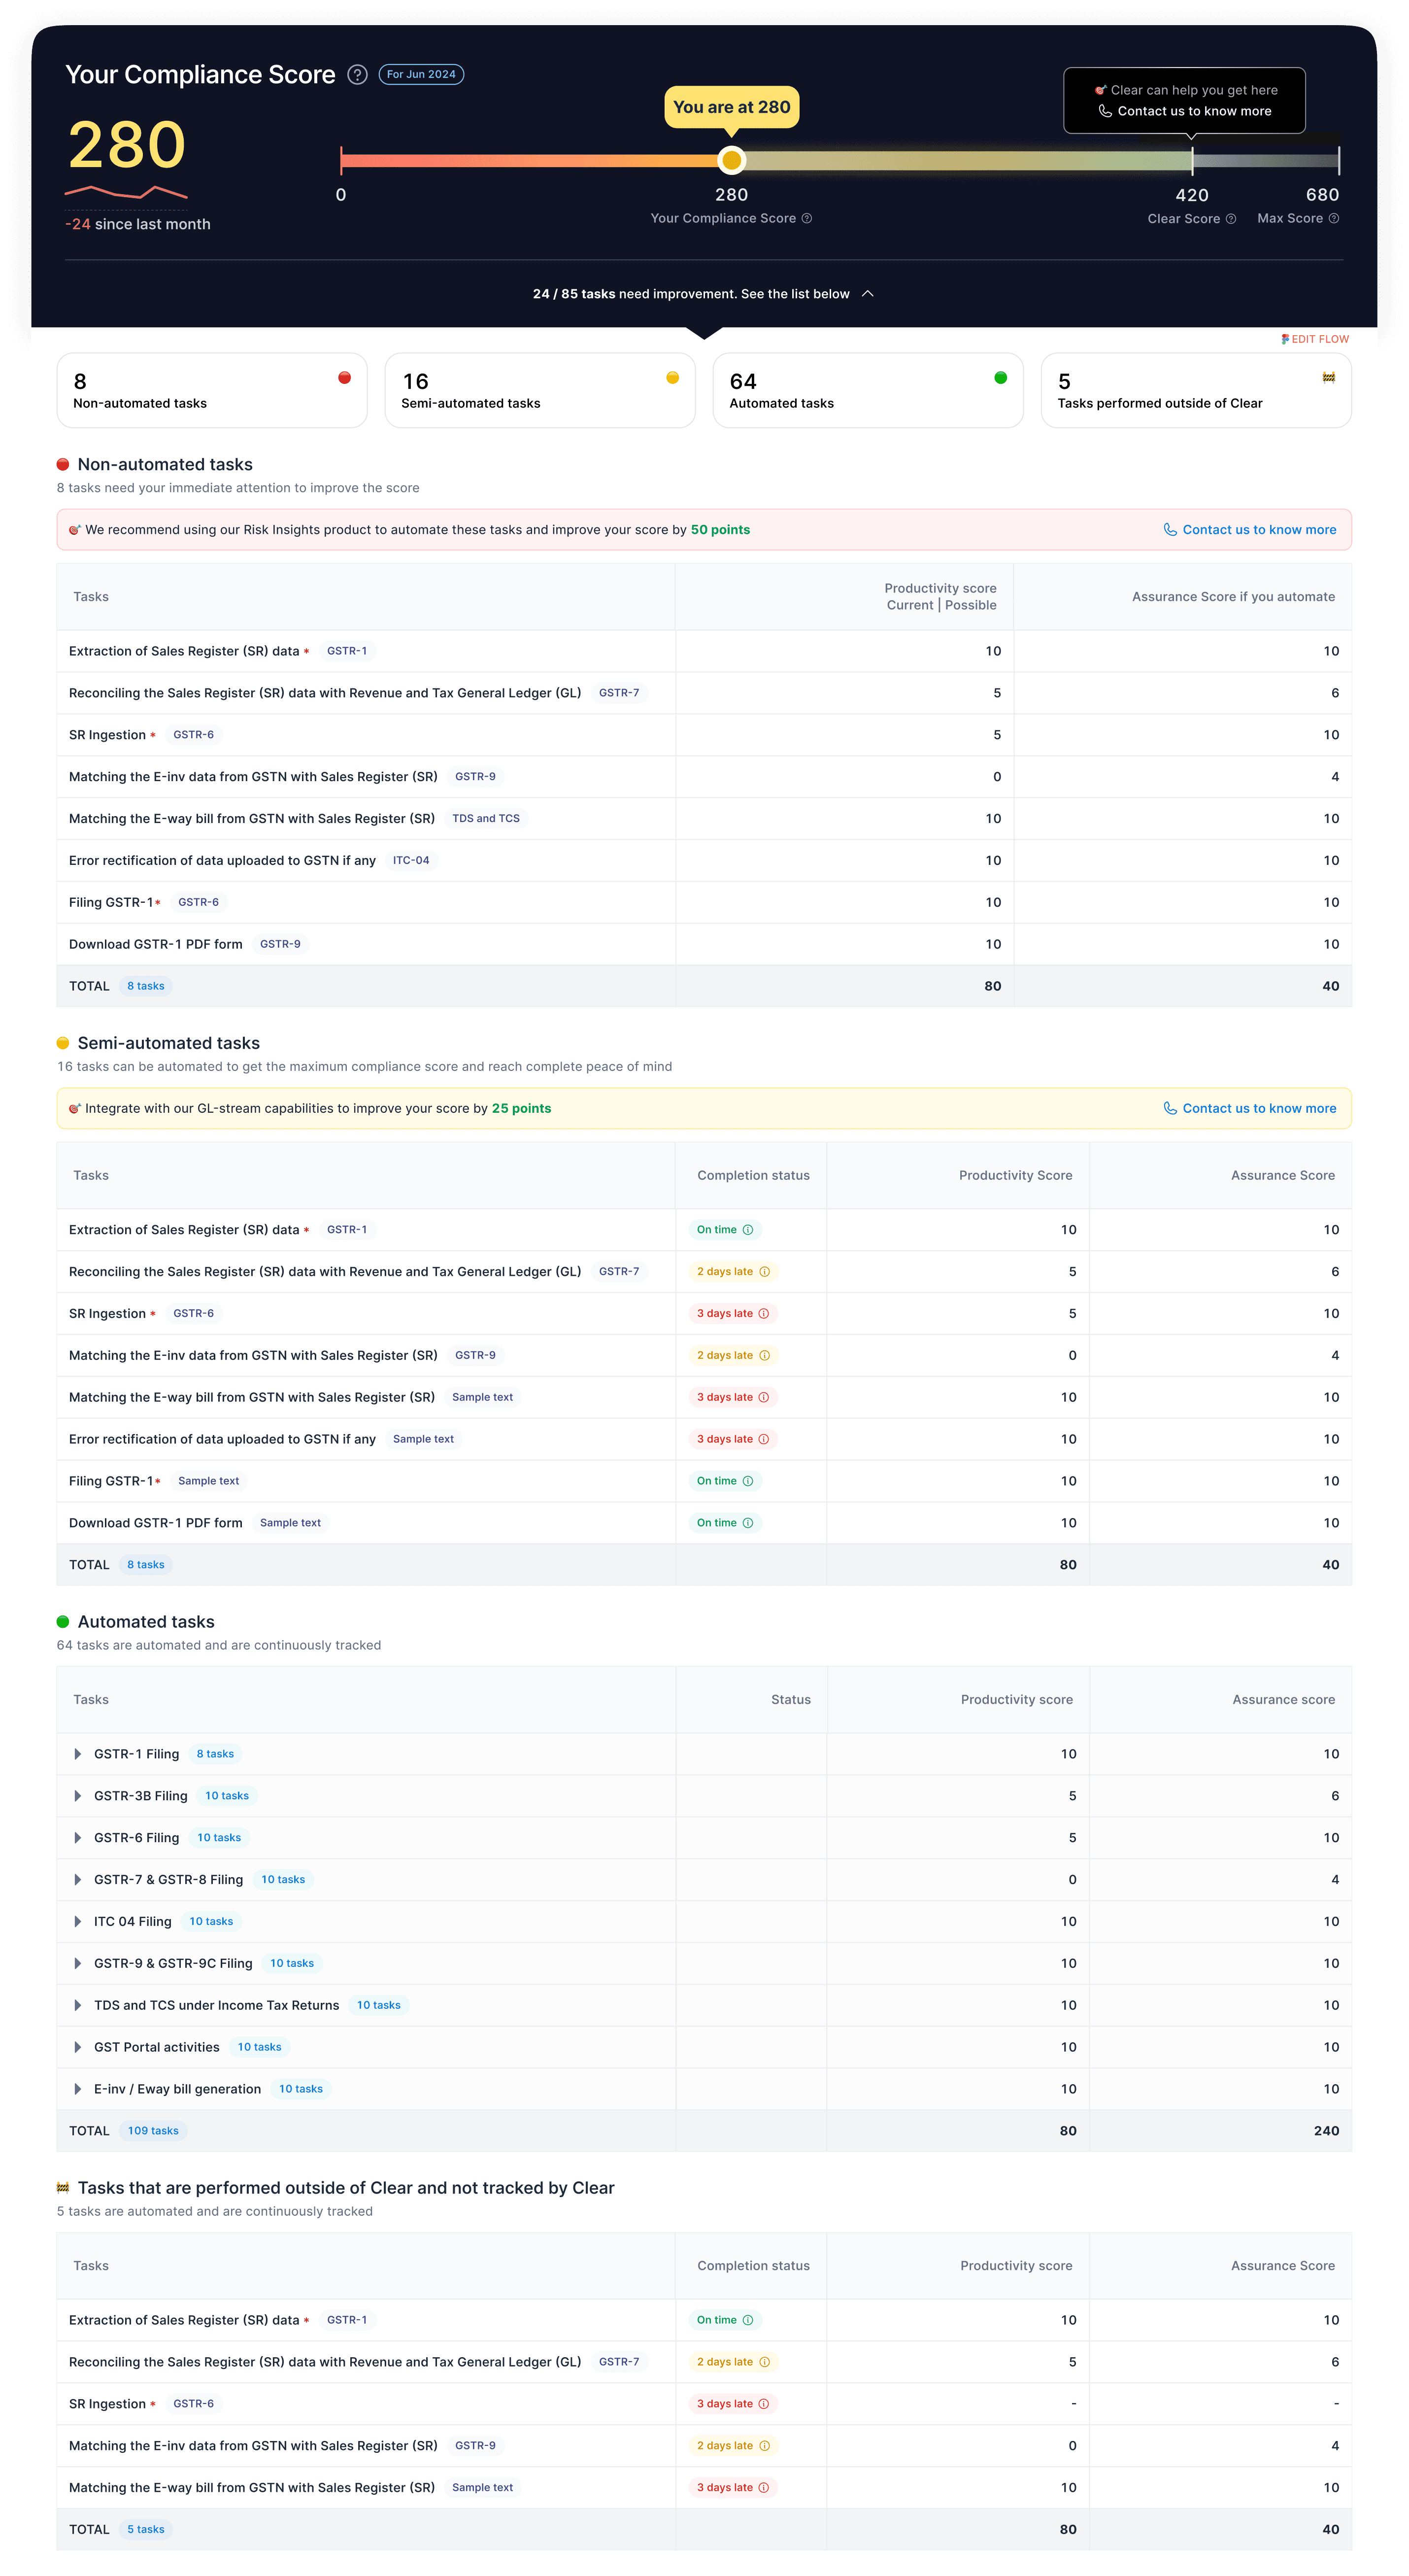The width and height of the screenshot is (1409, 2576).
Task: Open Tasks performed outside of Clear card
Action: coord(1196,391)
